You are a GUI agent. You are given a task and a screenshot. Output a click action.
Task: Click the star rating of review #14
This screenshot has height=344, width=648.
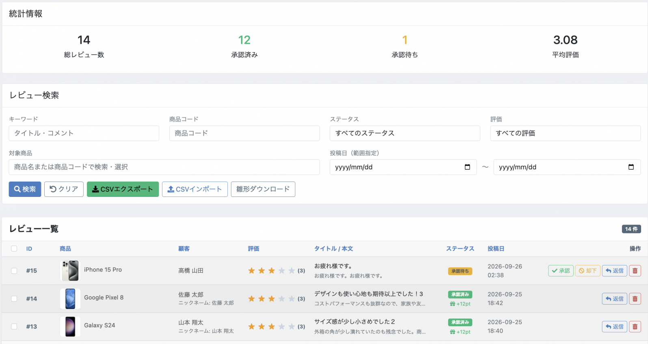276,299
